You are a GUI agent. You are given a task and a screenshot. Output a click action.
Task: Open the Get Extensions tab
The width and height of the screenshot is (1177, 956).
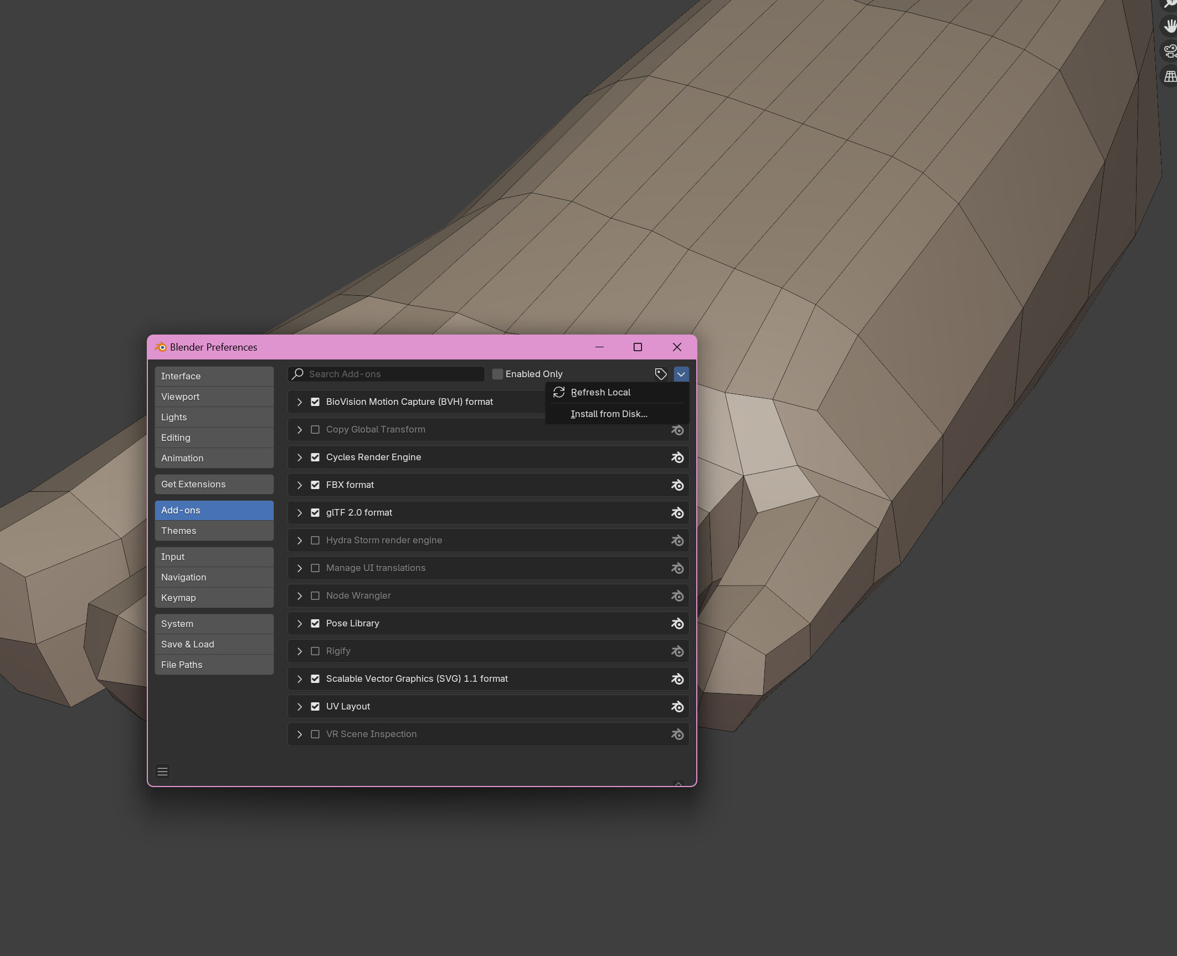(x=214, y=484)
